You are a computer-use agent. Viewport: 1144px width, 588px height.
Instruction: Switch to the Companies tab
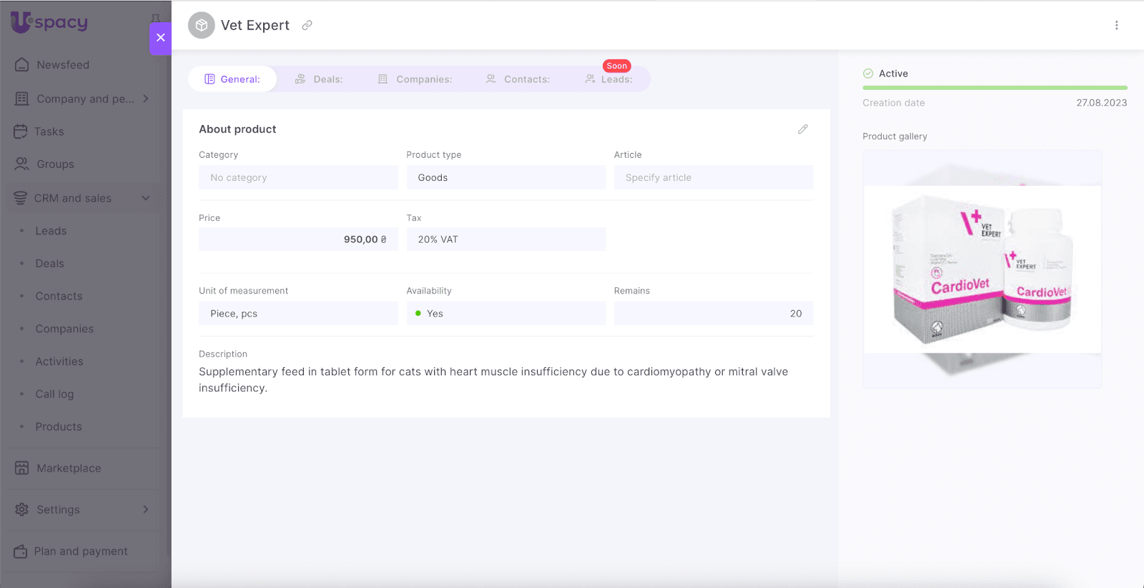point(415,79)
